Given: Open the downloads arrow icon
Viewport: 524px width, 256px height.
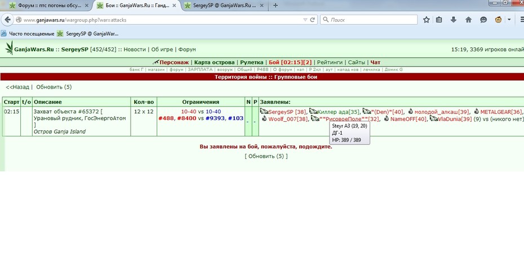Looking at the screenshot, I should click(454, 20).
